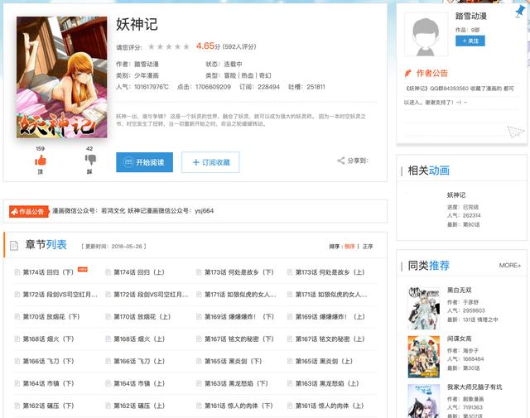Open chapter 第174话 回归（上）
This screenshot has width=530, height=418.
(139, 272)
